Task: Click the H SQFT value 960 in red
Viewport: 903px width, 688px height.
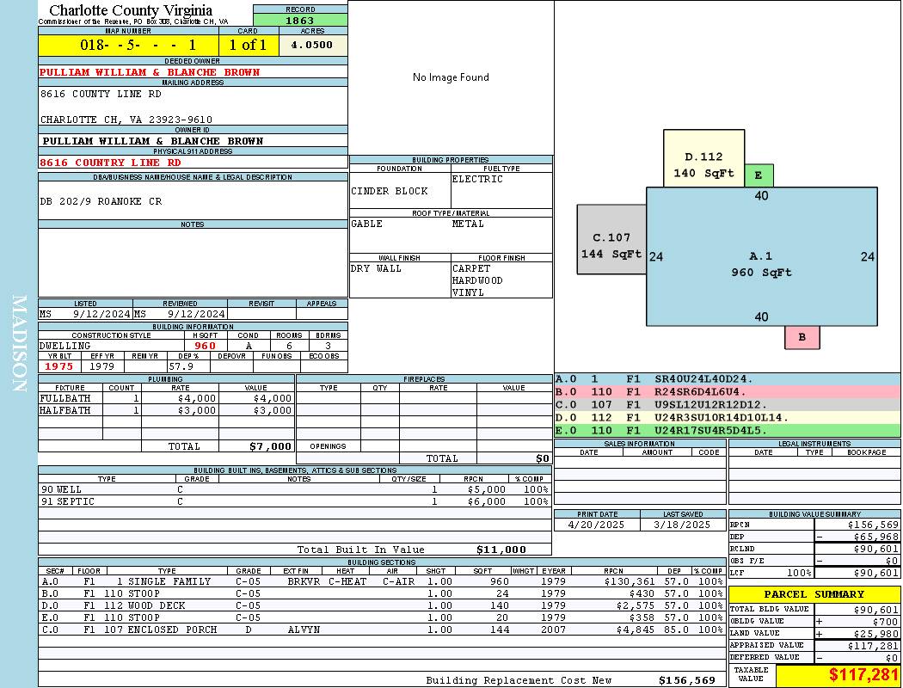Action: tap(205, 346)
